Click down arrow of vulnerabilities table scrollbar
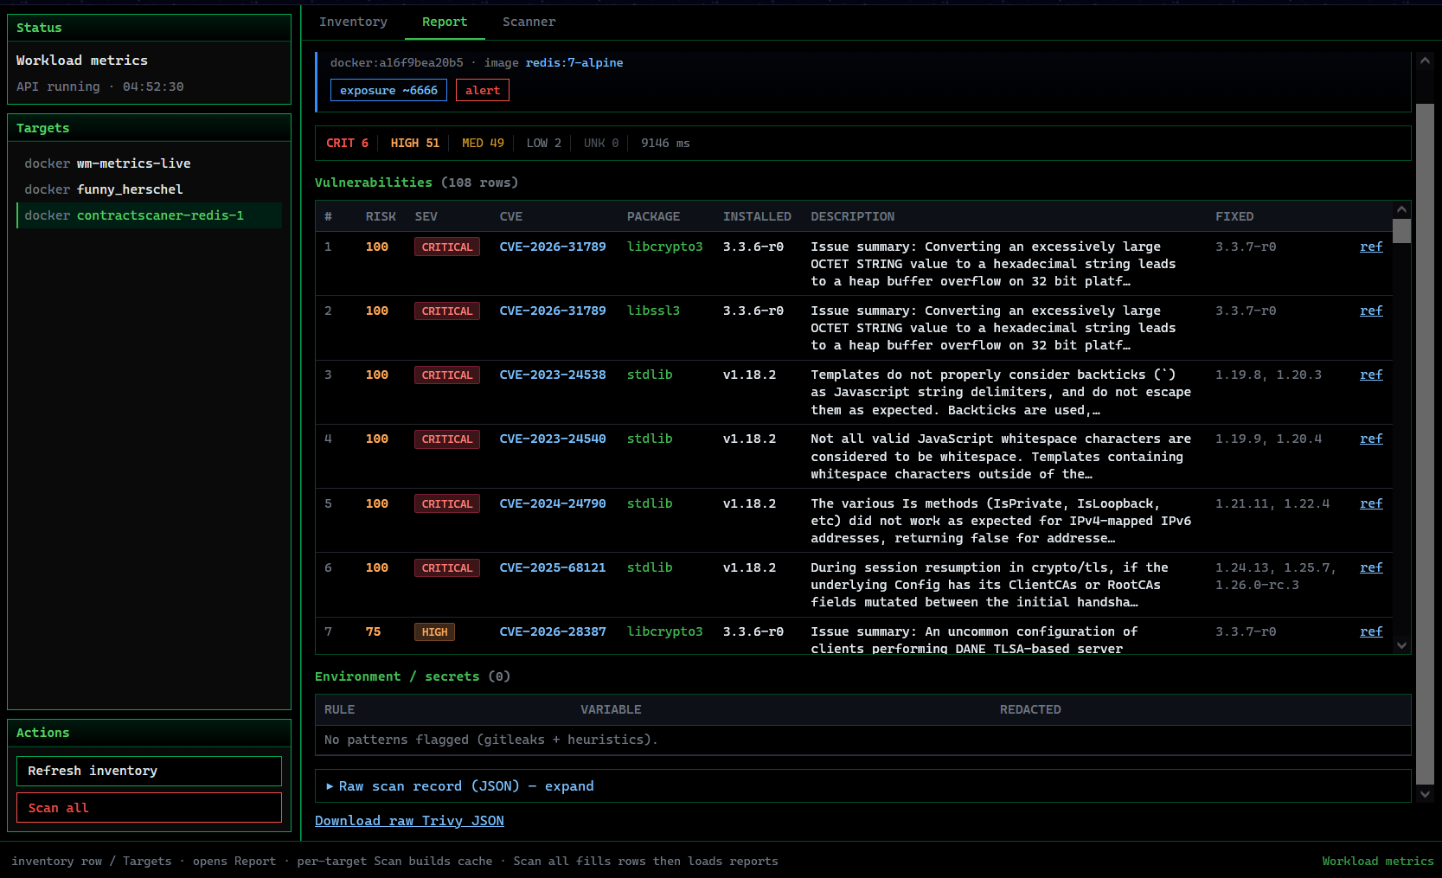 tap(1401, 645)
